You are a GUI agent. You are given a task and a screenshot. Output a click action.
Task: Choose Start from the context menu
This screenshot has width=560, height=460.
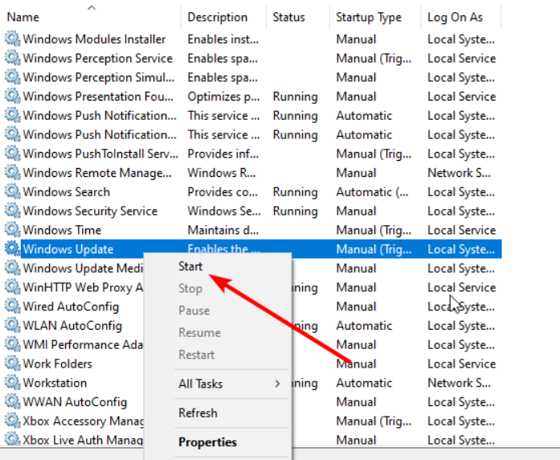tap(190, 266)
